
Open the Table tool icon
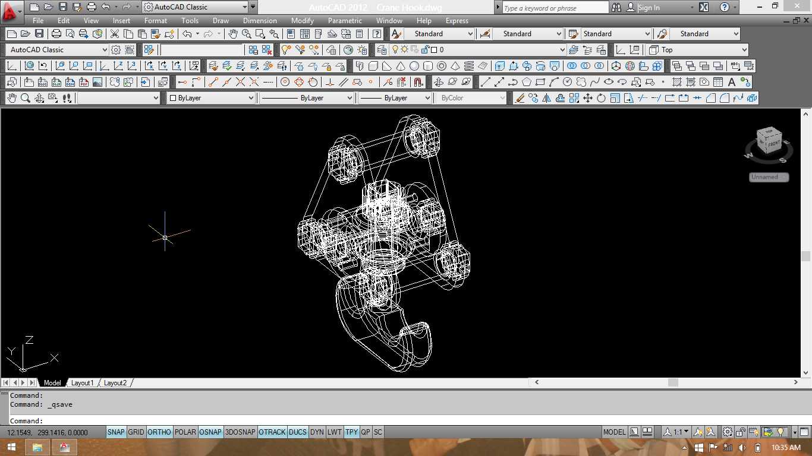point(718,82)
